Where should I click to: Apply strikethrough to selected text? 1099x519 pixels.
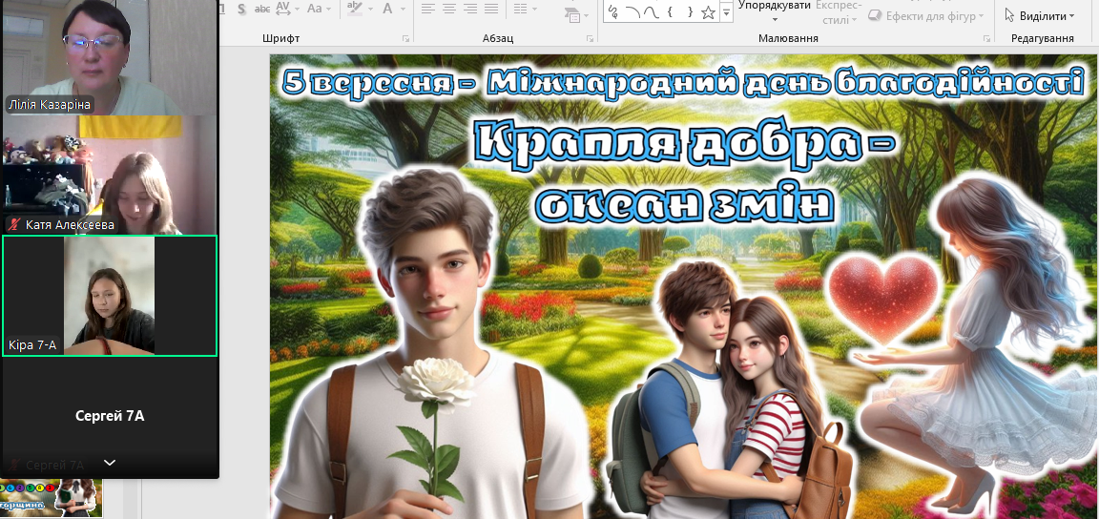click(261, 9)
